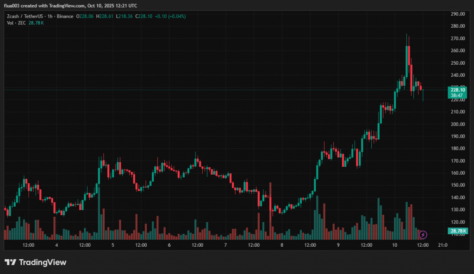Click the 21:0 label on time axis
This screenshot has height=274, width=474.
click(x=442, y=245)
